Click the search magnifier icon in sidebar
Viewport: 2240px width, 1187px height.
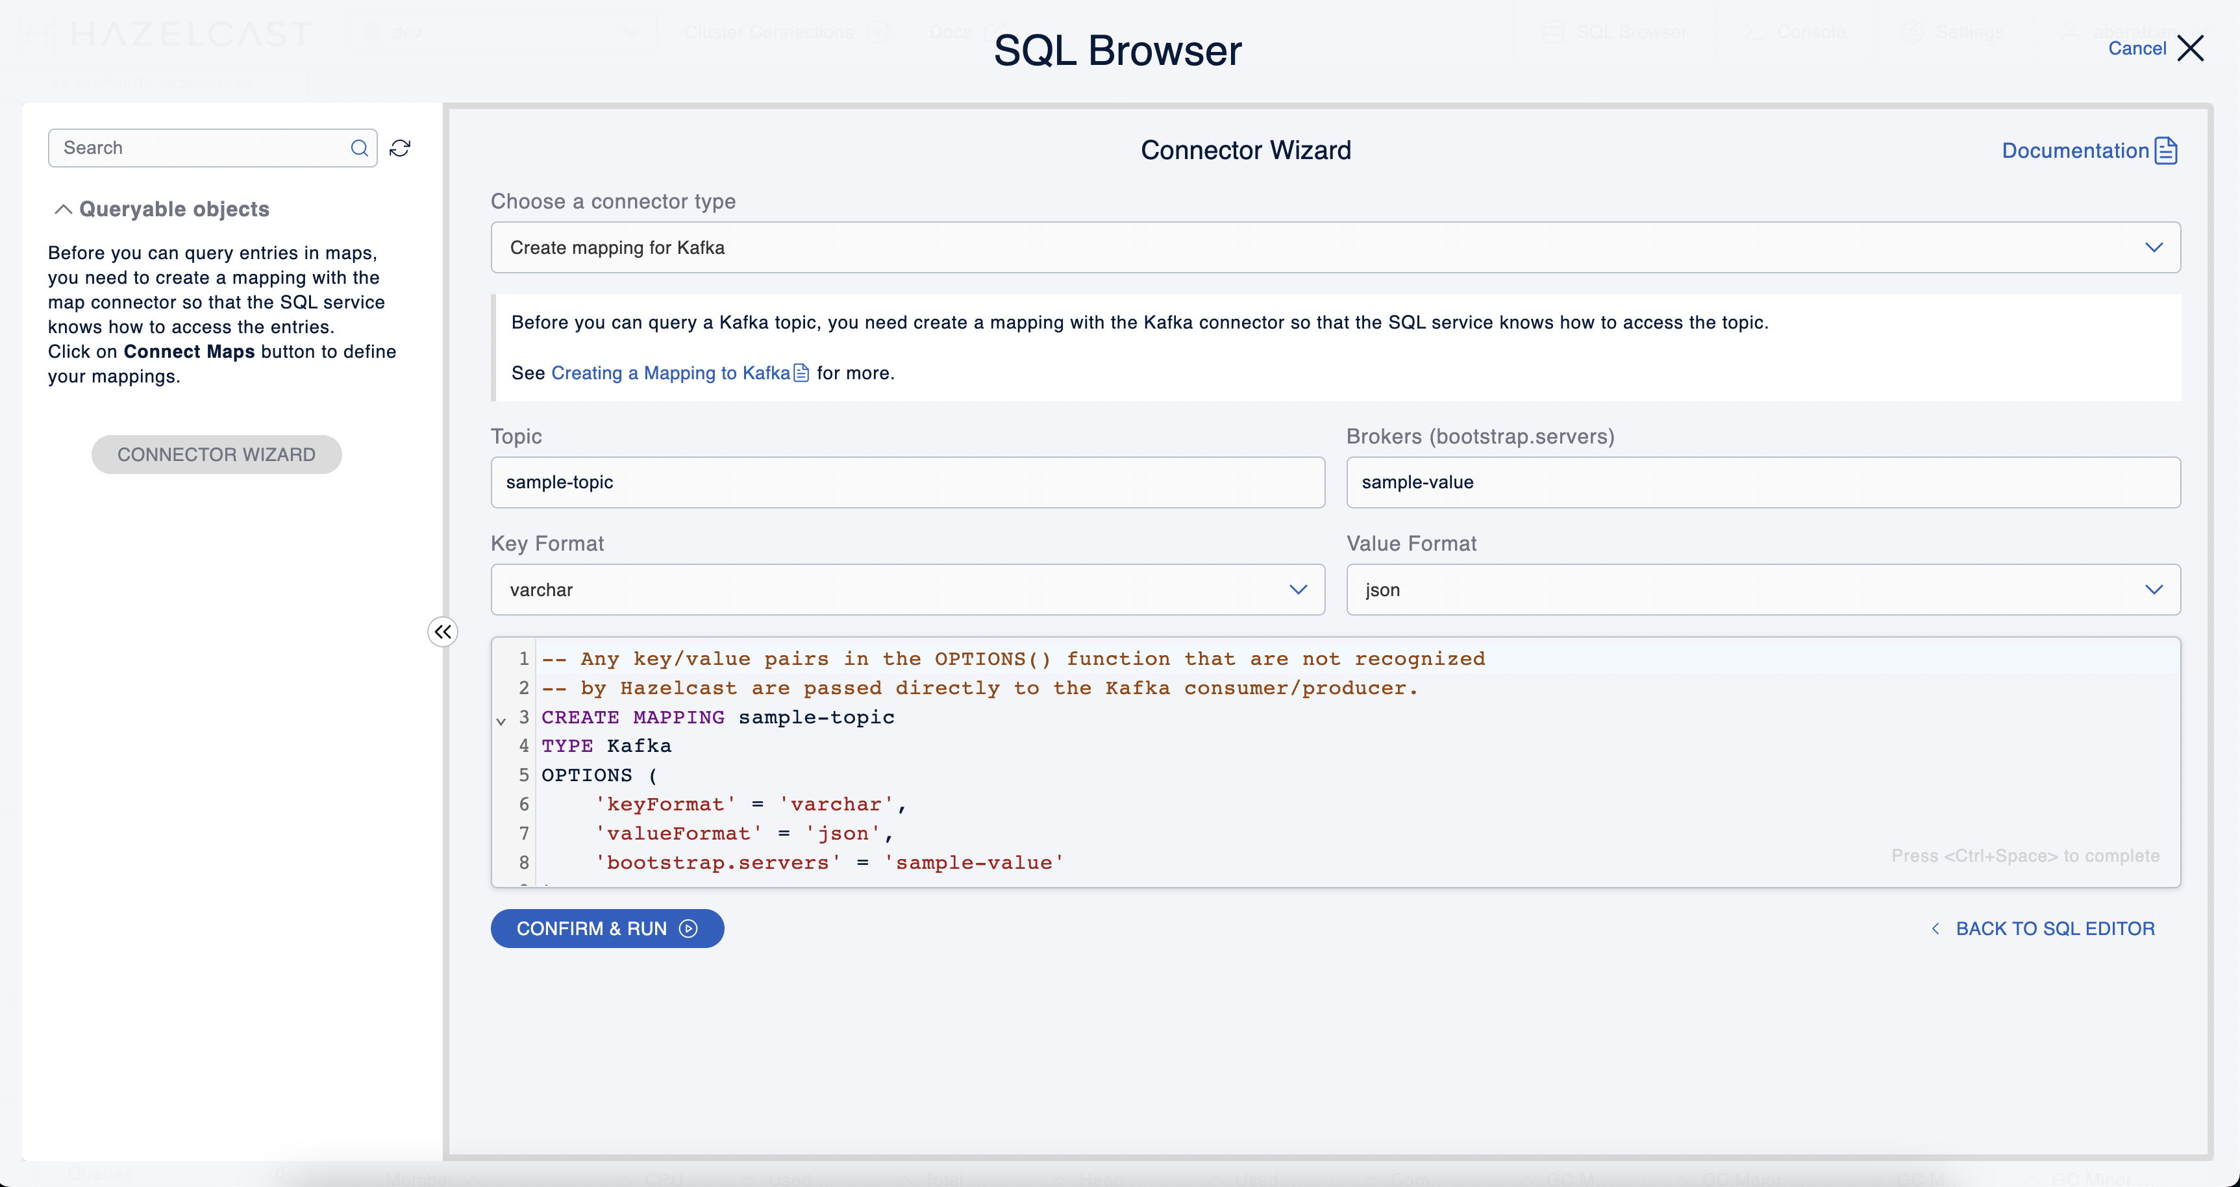click(358, 148)
